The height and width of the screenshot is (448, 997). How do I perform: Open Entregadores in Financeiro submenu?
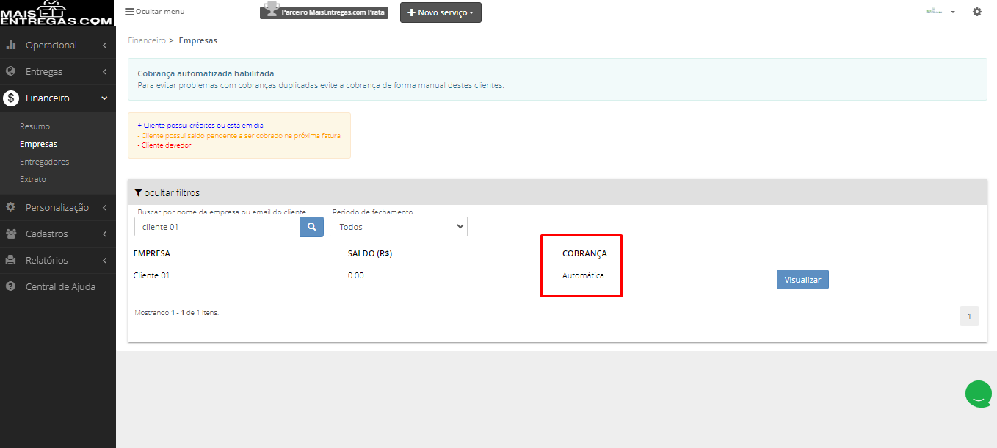coord(44,162)
